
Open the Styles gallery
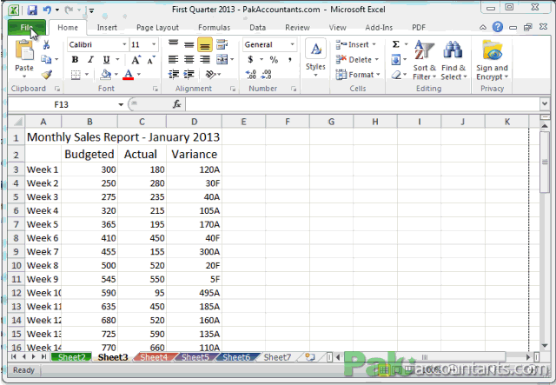pos(315,58)
